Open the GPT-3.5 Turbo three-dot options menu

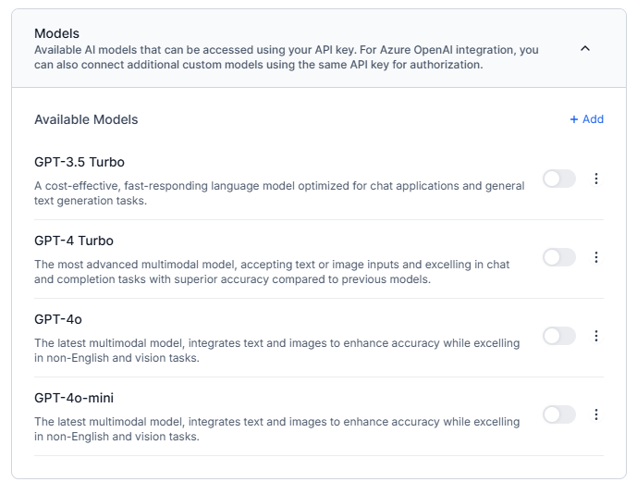595,179
